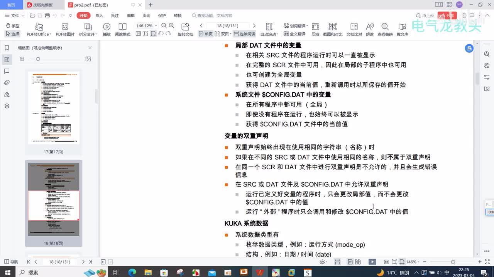Click the page number field 18 (18/131) in toolbar
This screenshot has height=277, width=494.
click(x=227, y=26)
